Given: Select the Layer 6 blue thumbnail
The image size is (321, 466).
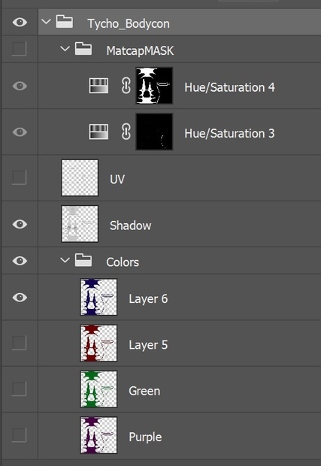Looking at the screenshot, I should (98, 297).
